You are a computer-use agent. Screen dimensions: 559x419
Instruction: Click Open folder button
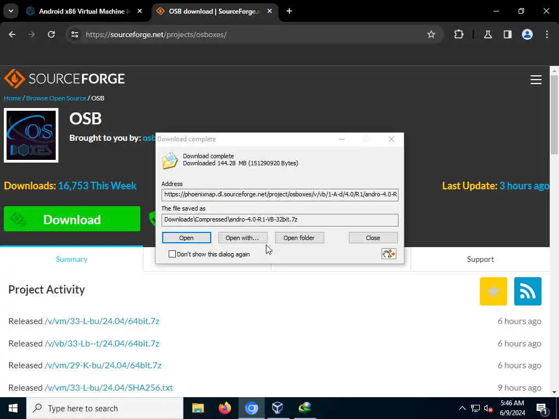click(300, 238)
